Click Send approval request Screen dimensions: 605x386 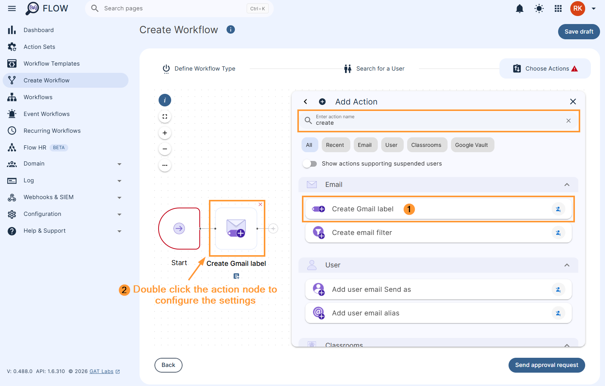[x=547, y=365]
